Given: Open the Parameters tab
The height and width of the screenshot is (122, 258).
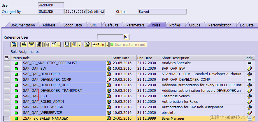Looking at the screenshot, I should click(x=135, y=25).
